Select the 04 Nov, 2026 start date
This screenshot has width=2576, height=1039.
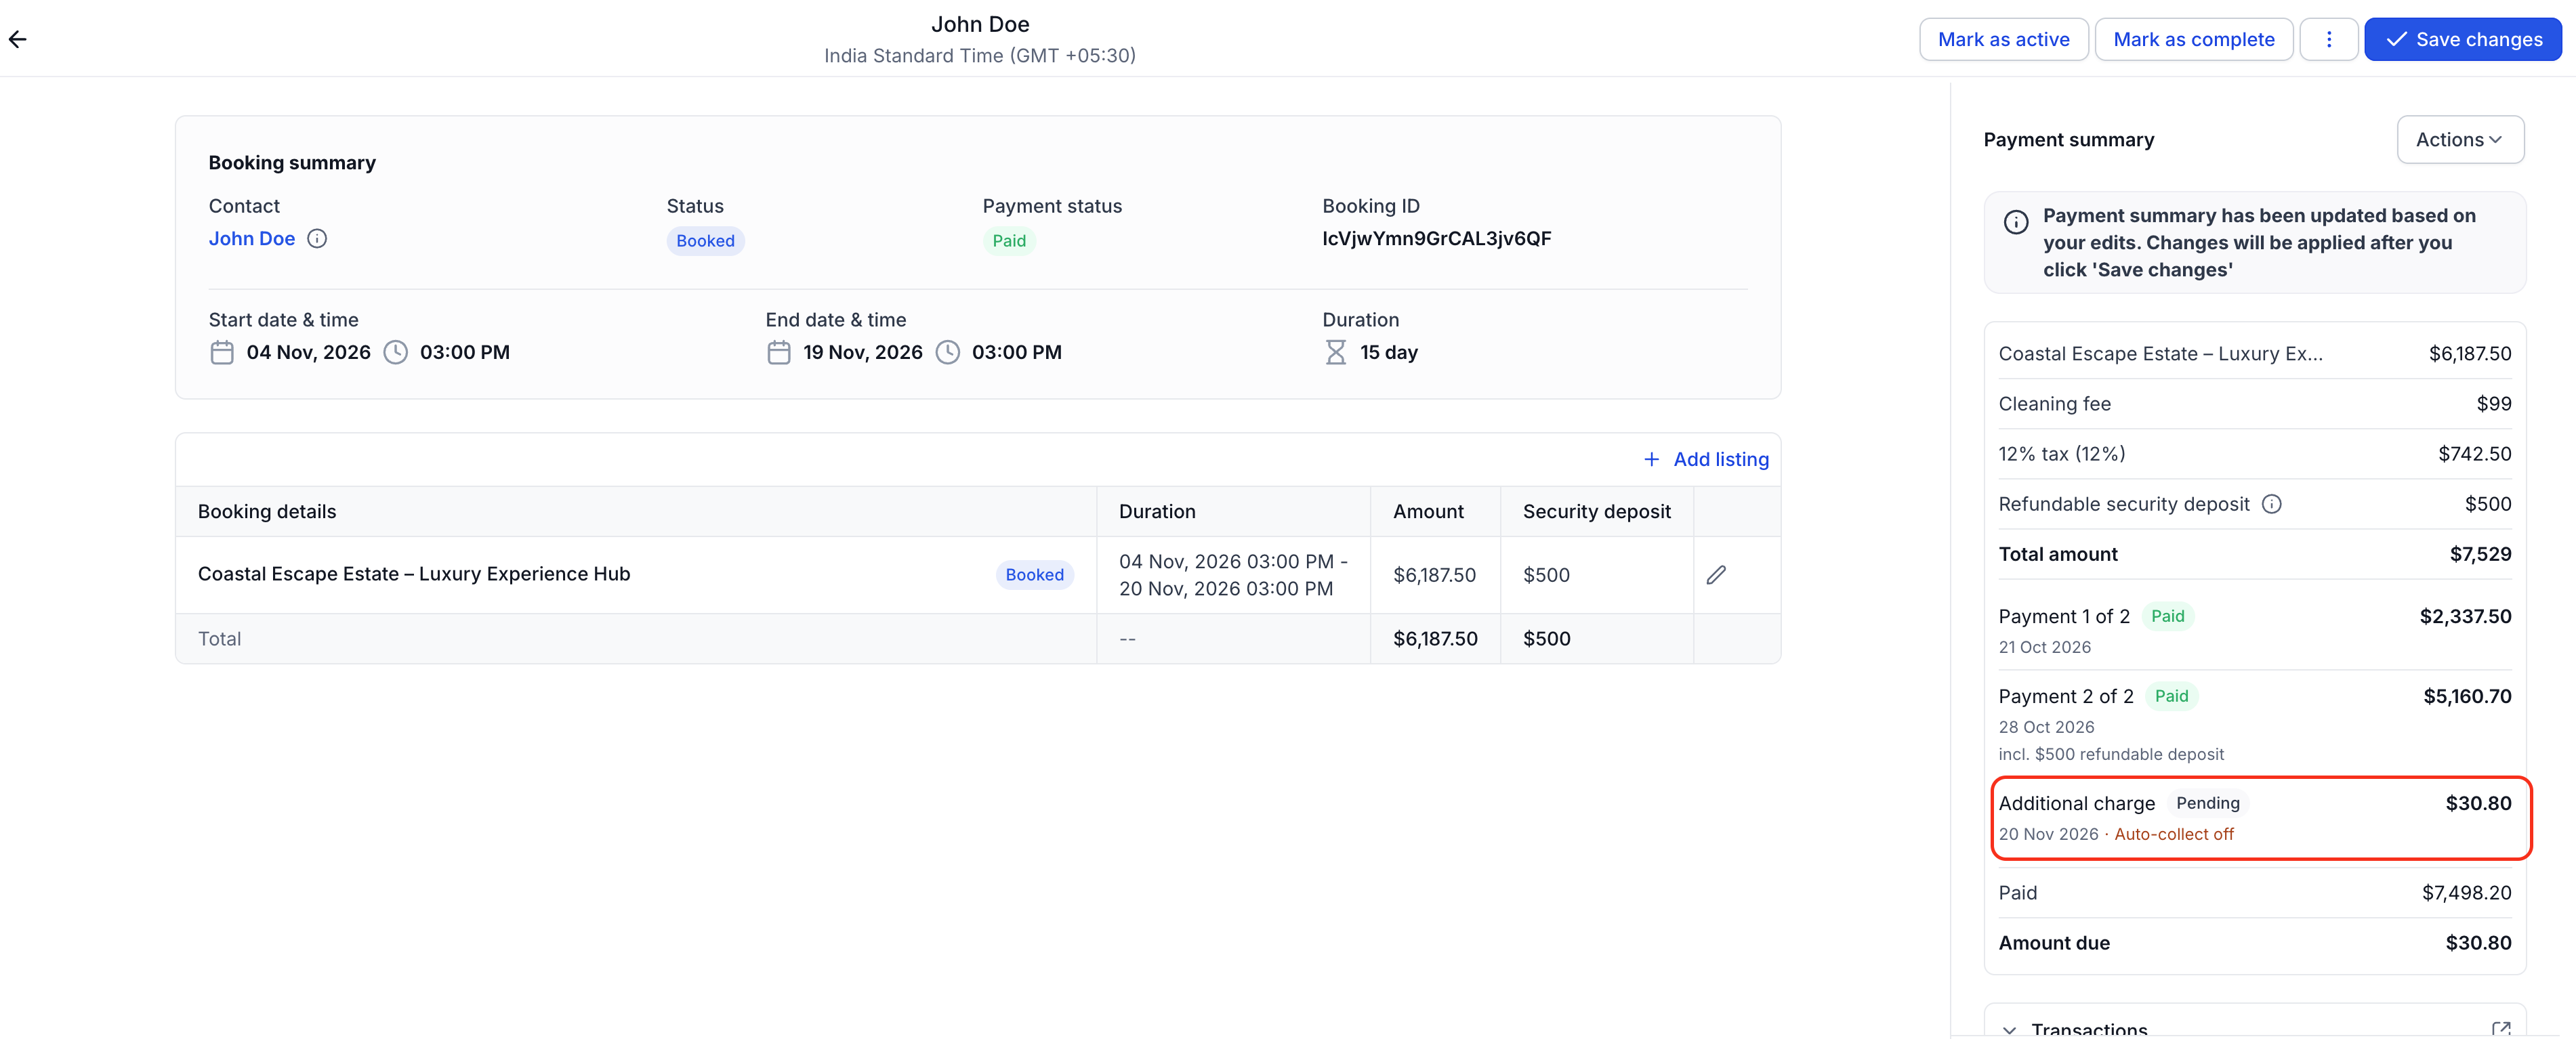tap(308, 352)
